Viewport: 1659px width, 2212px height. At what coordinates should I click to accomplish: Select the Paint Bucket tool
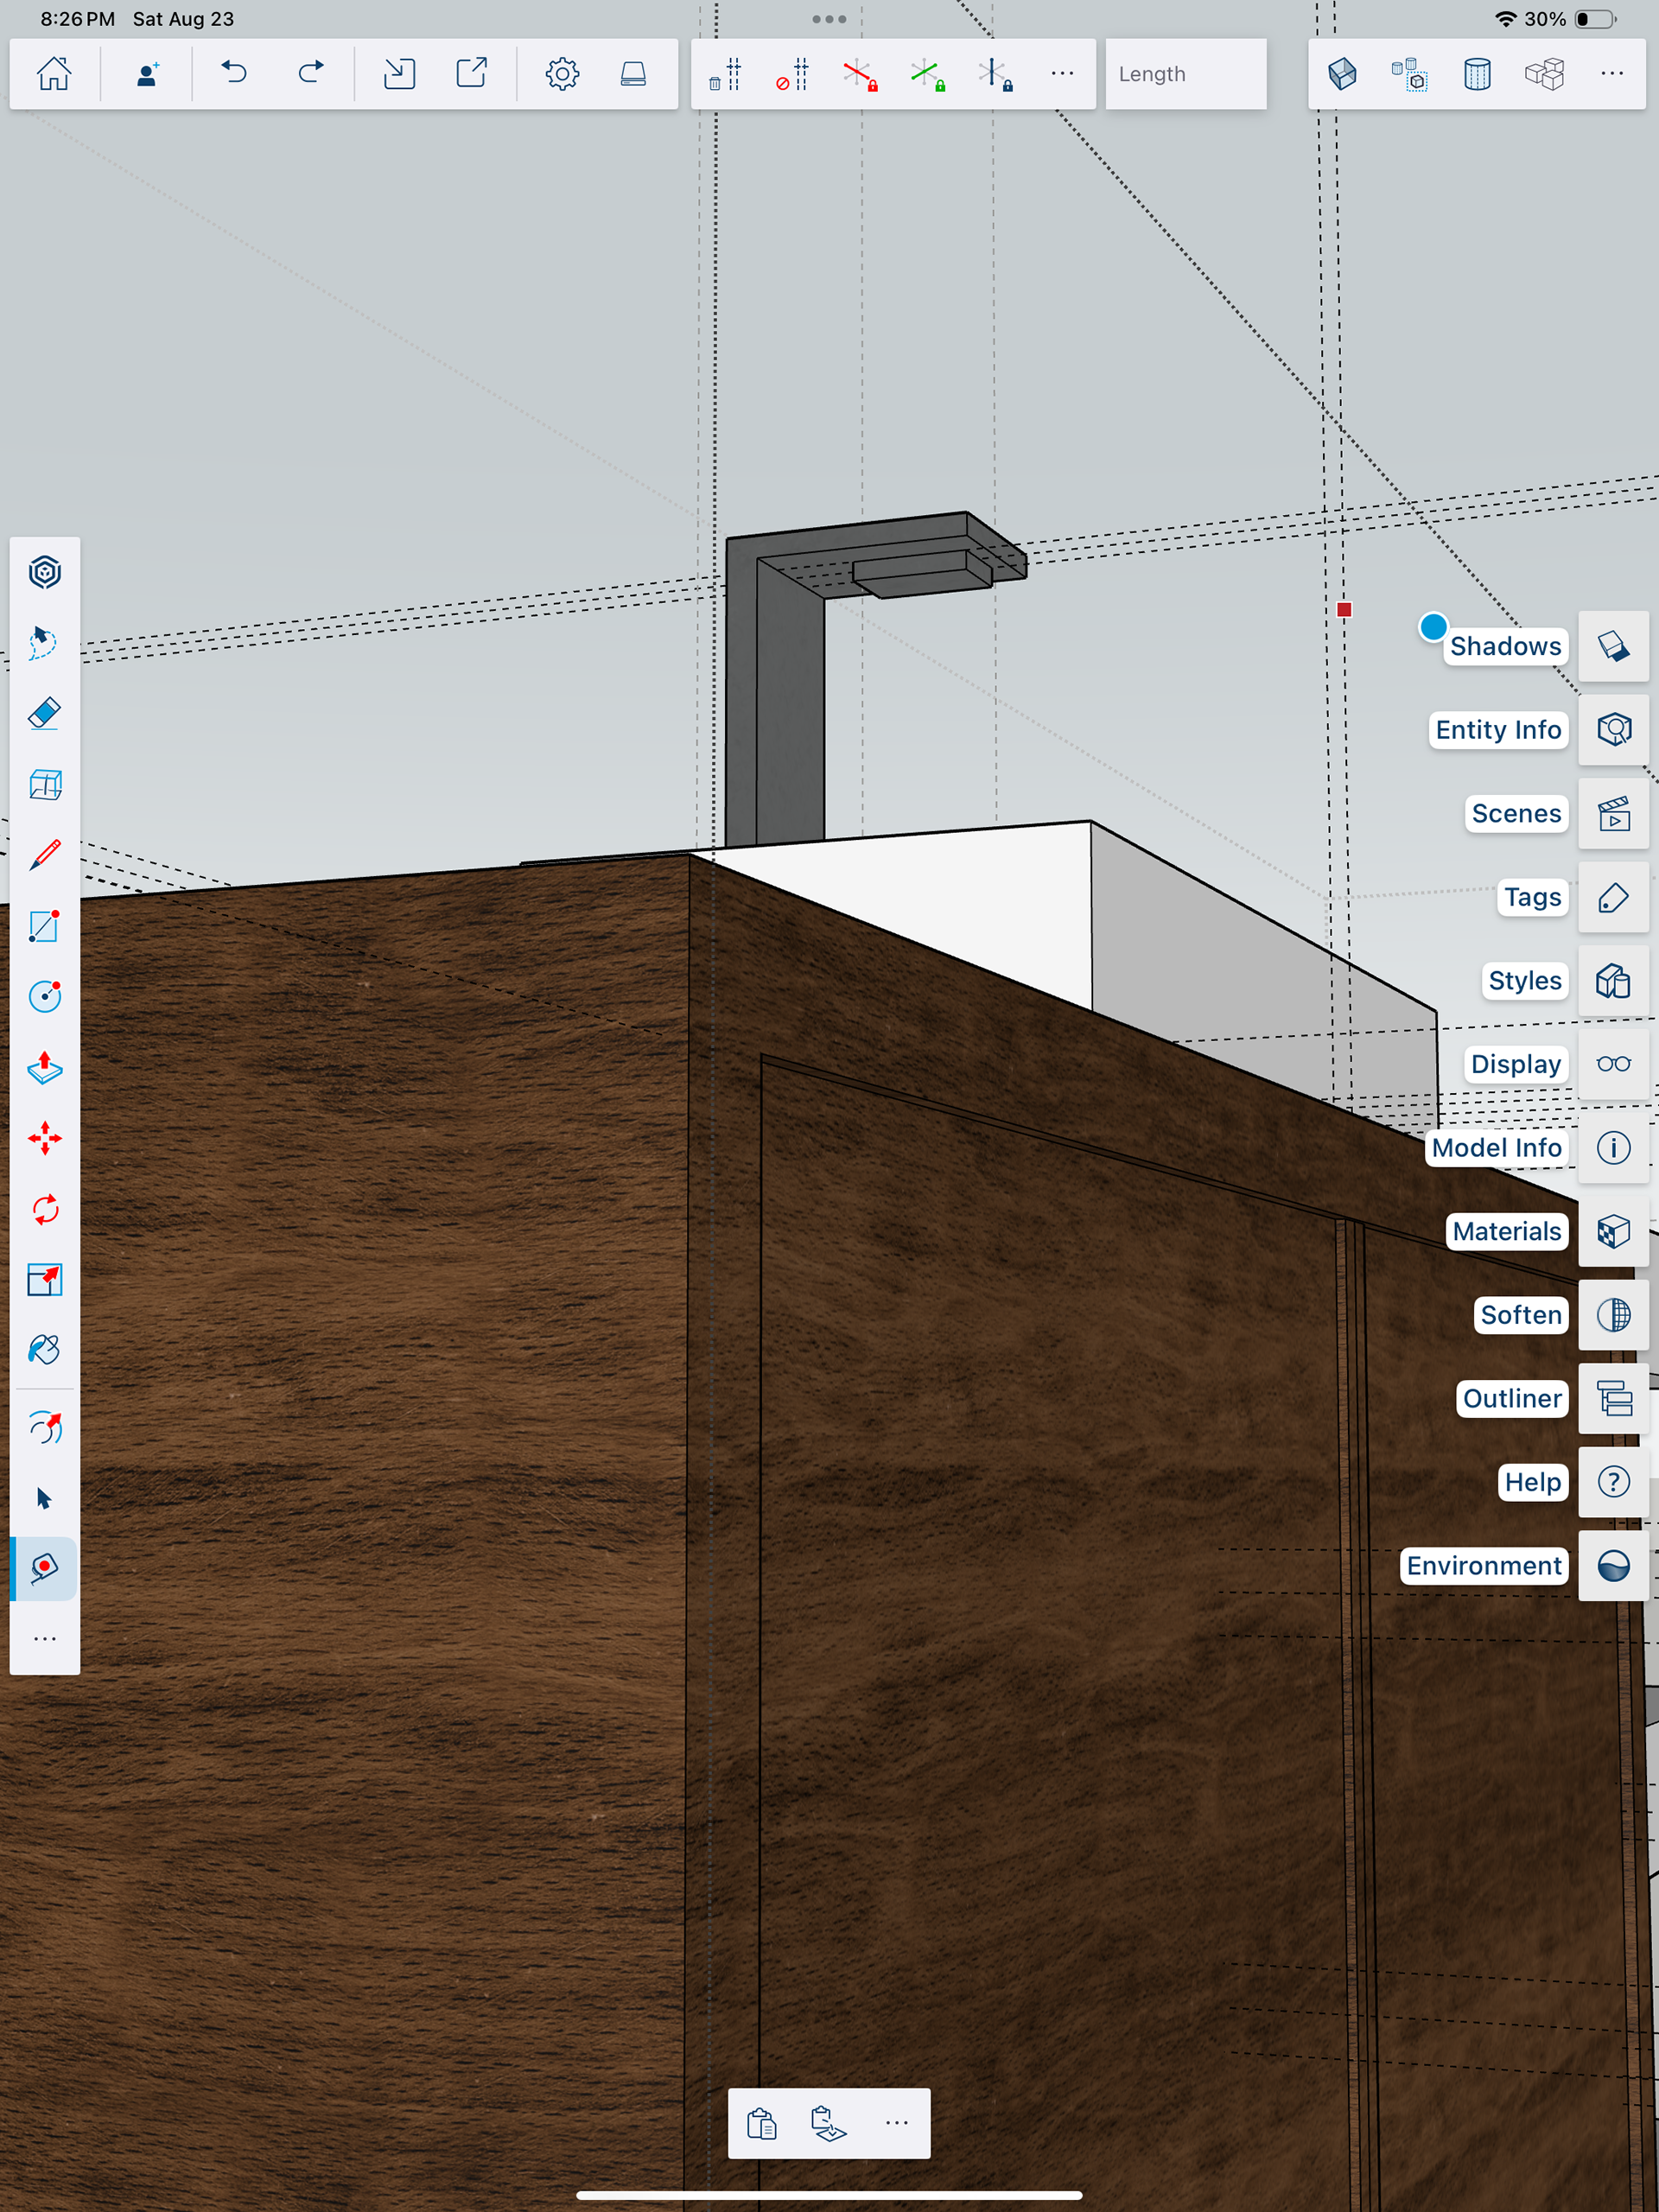(45, 1350)
